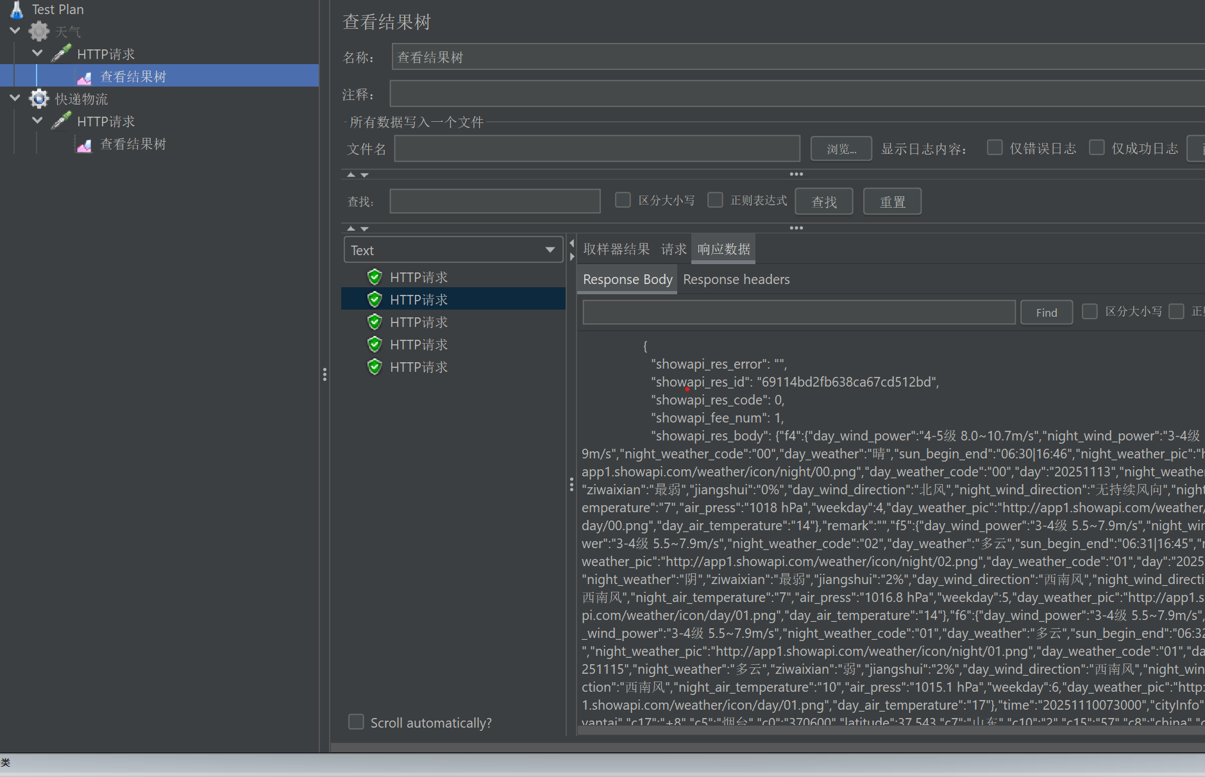Image resolution: width=1205 pixels, height=777 pixels.
Task: Select the 快递物流 thread group gear icon
Action: click(x=39, y=99)
